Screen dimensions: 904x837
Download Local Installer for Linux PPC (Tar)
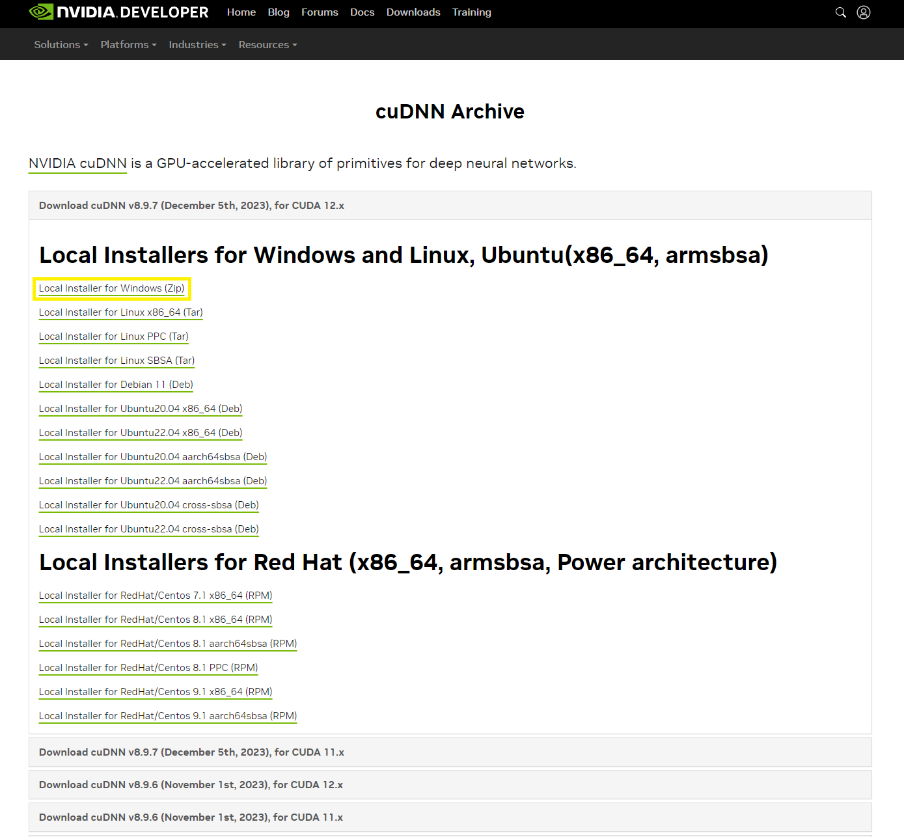[114, 336]
